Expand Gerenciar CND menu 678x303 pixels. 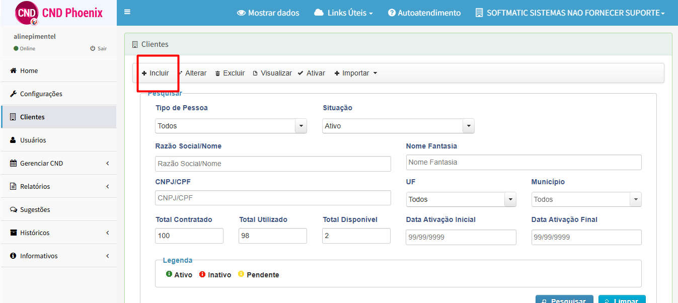click(58, 163)
